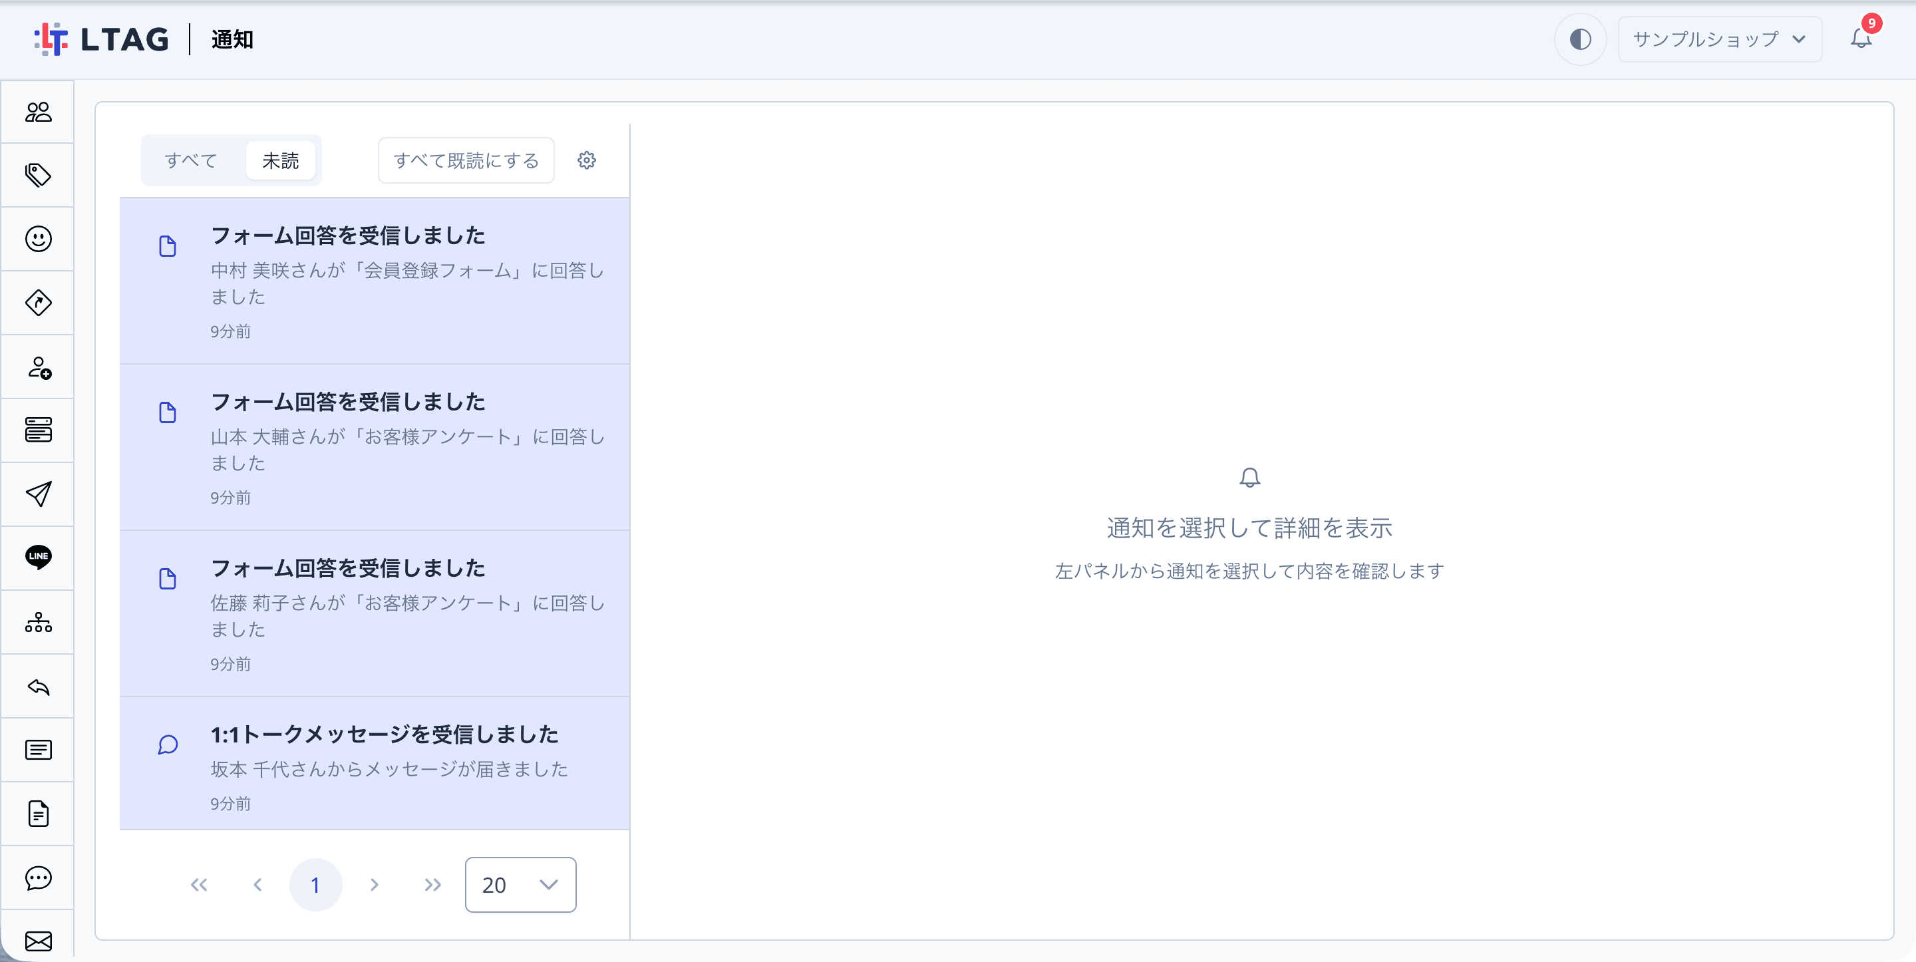Go to first page double-chevron
The image size is (1916, 962).
click(199, 884)
